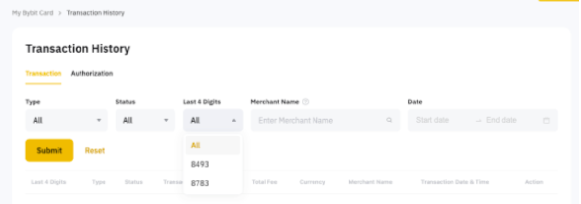Click the search magnifier icon

389,121
